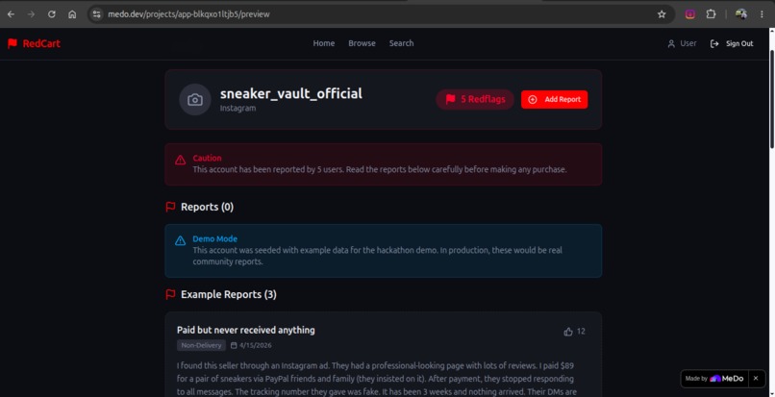Viewport: 775px width, 397px height.
Task: Open report 'Paid but never received anything'
Action: [245, 330]
